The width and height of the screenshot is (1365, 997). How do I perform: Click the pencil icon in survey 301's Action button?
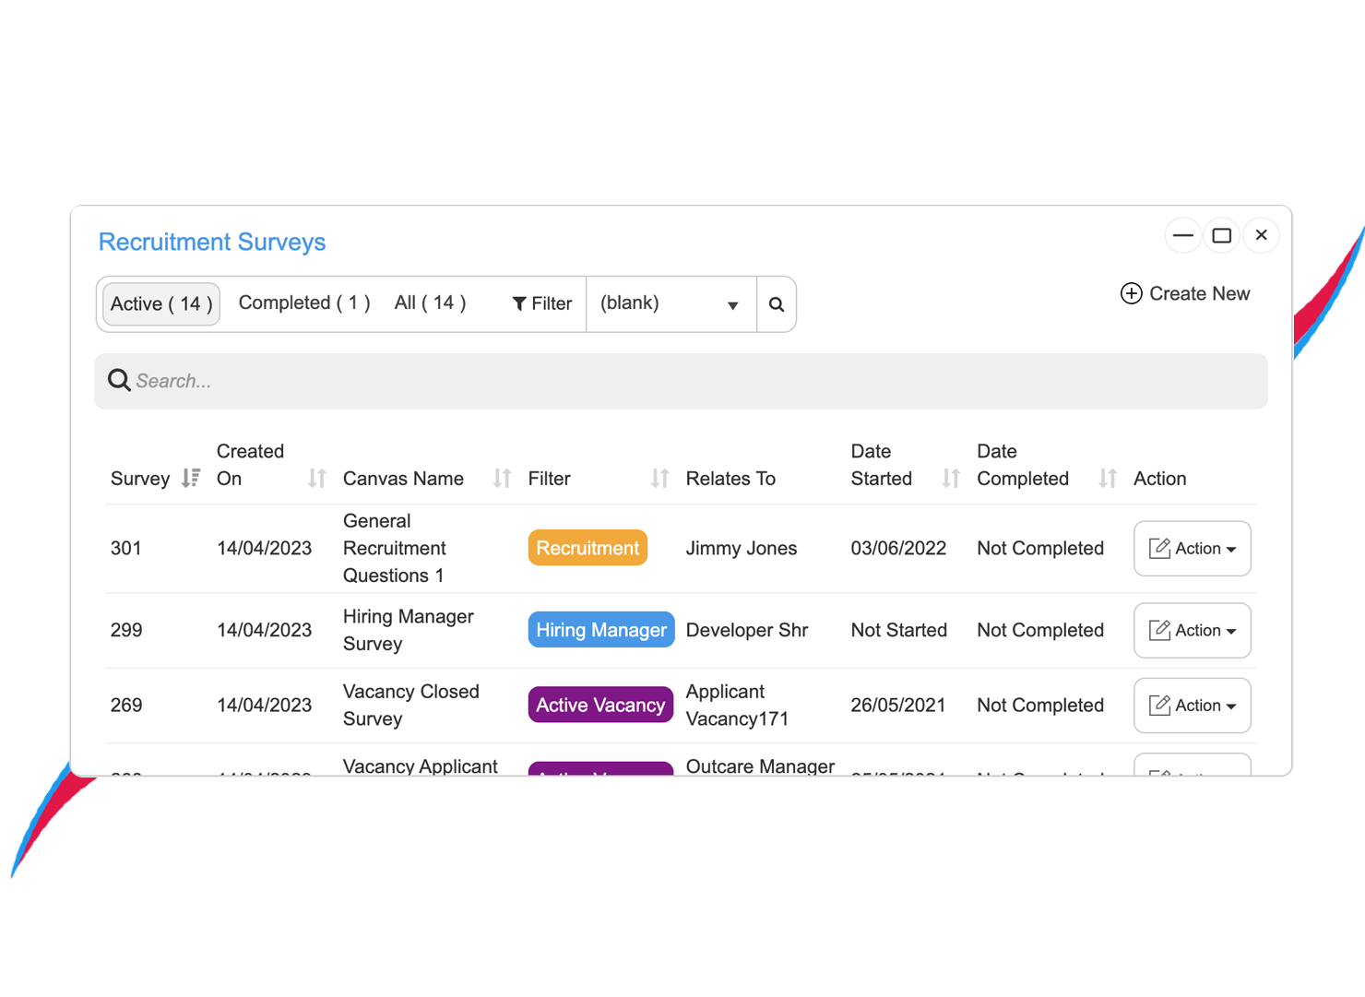coord(1160,548)
